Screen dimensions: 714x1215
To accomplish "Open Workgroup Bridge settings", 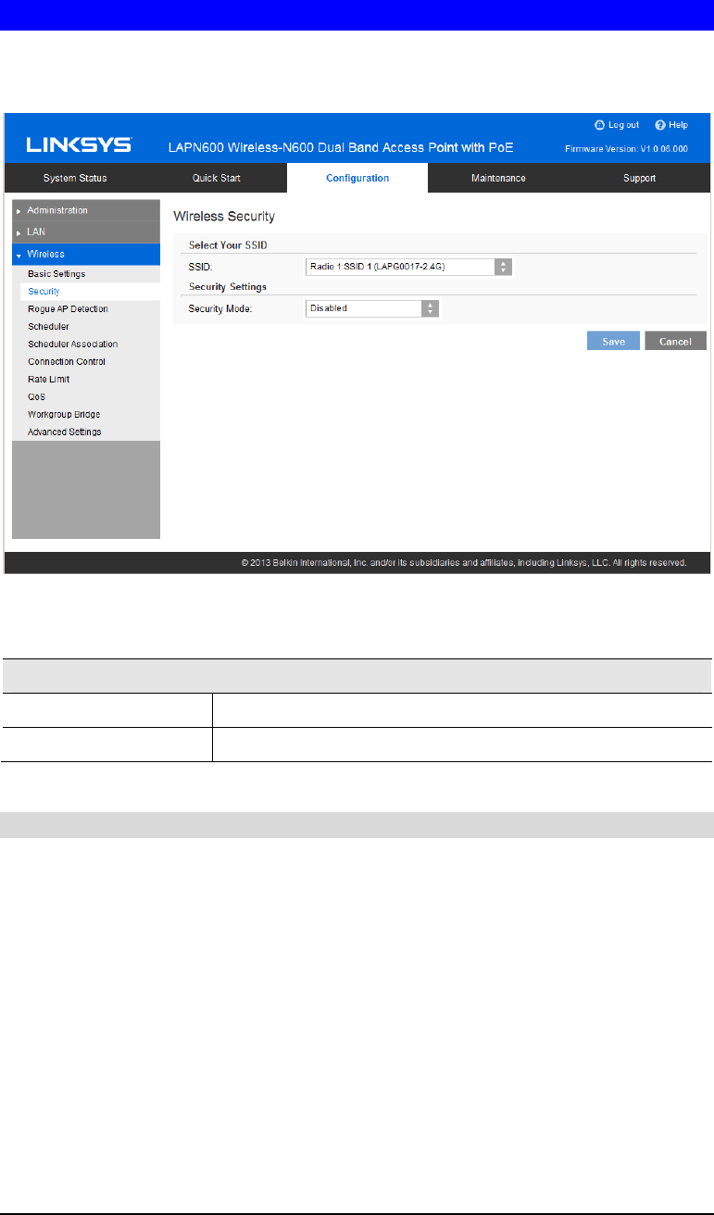I will coord(64,415).
